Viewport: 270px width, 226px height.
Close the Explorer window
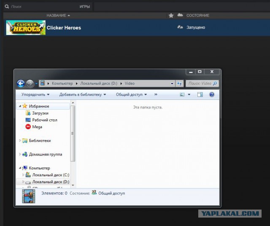(x=212, y=72)
